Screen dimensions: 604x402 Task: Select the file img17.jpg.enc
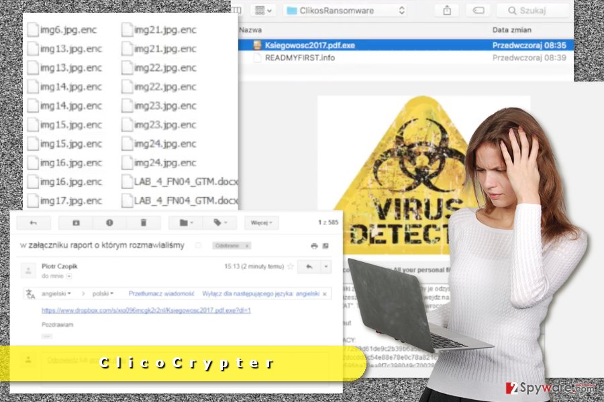[x=64, y=201]
